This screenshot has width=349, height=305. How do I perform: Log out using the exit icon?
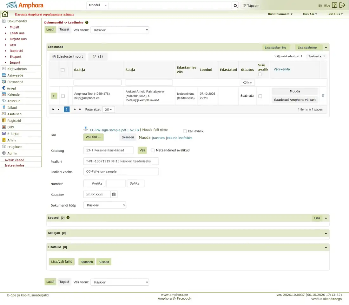click(x=342, y=5)
